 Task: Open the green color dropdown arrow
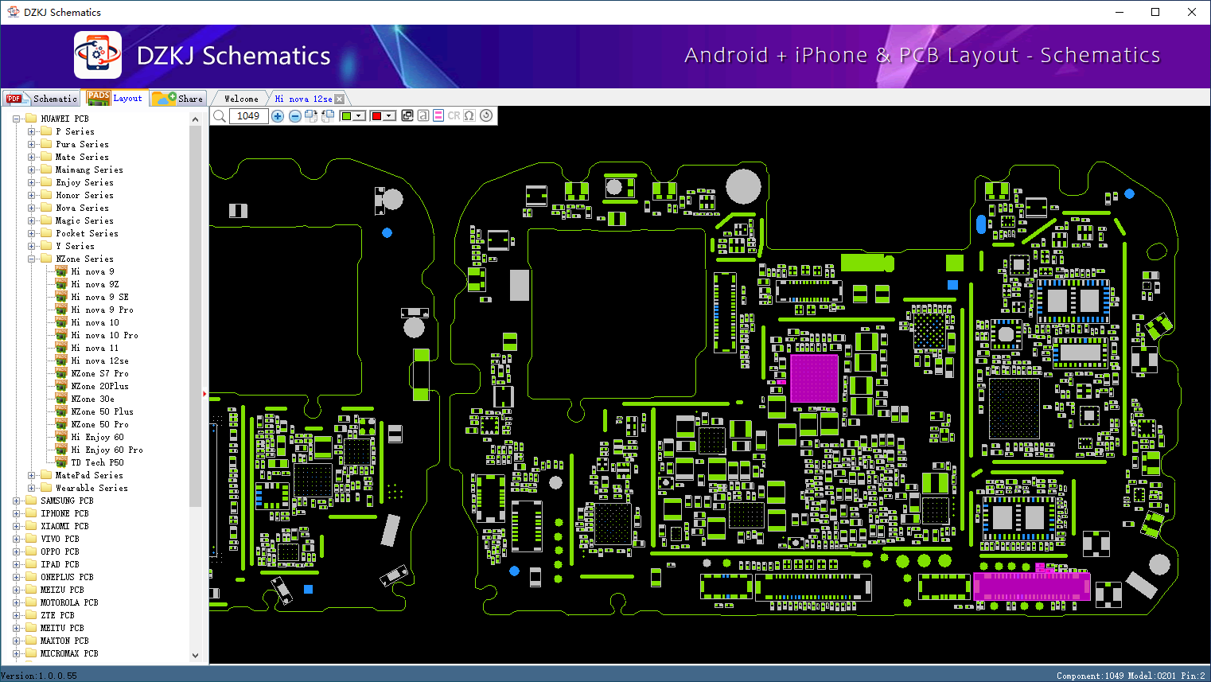coord(360,116)
